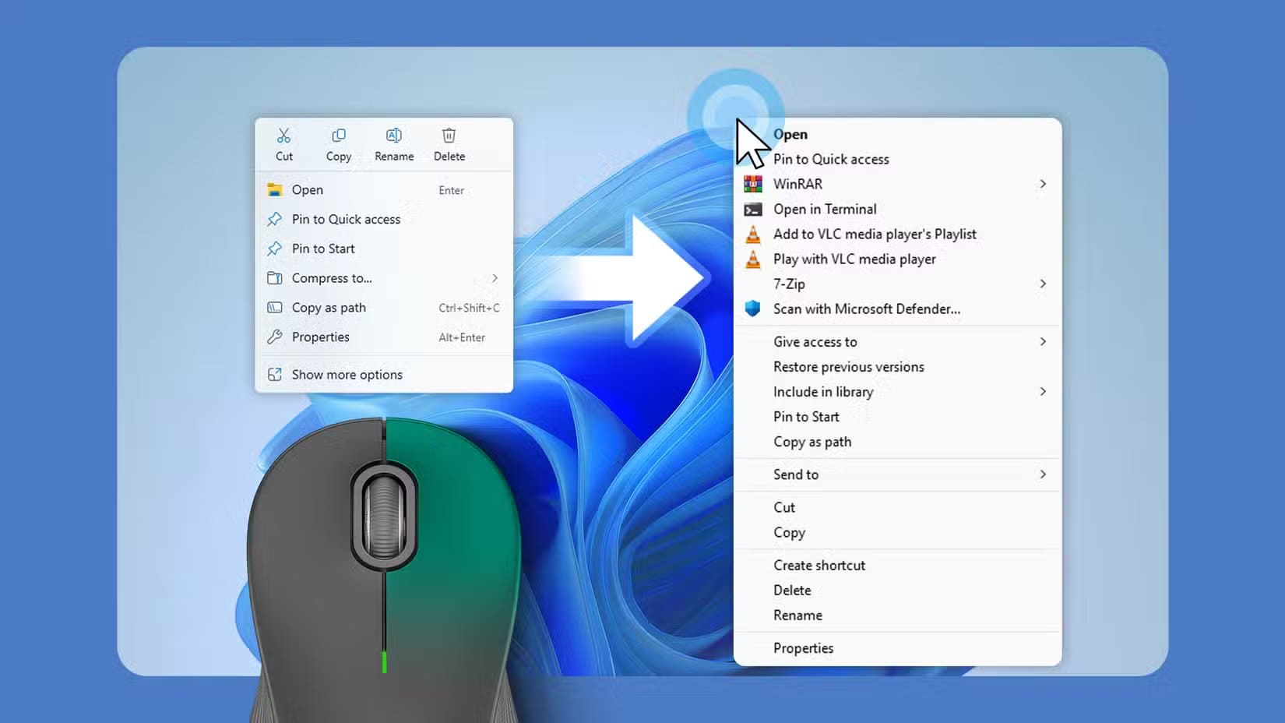Select the Cut icon in the compact menu

coord(283,135)
